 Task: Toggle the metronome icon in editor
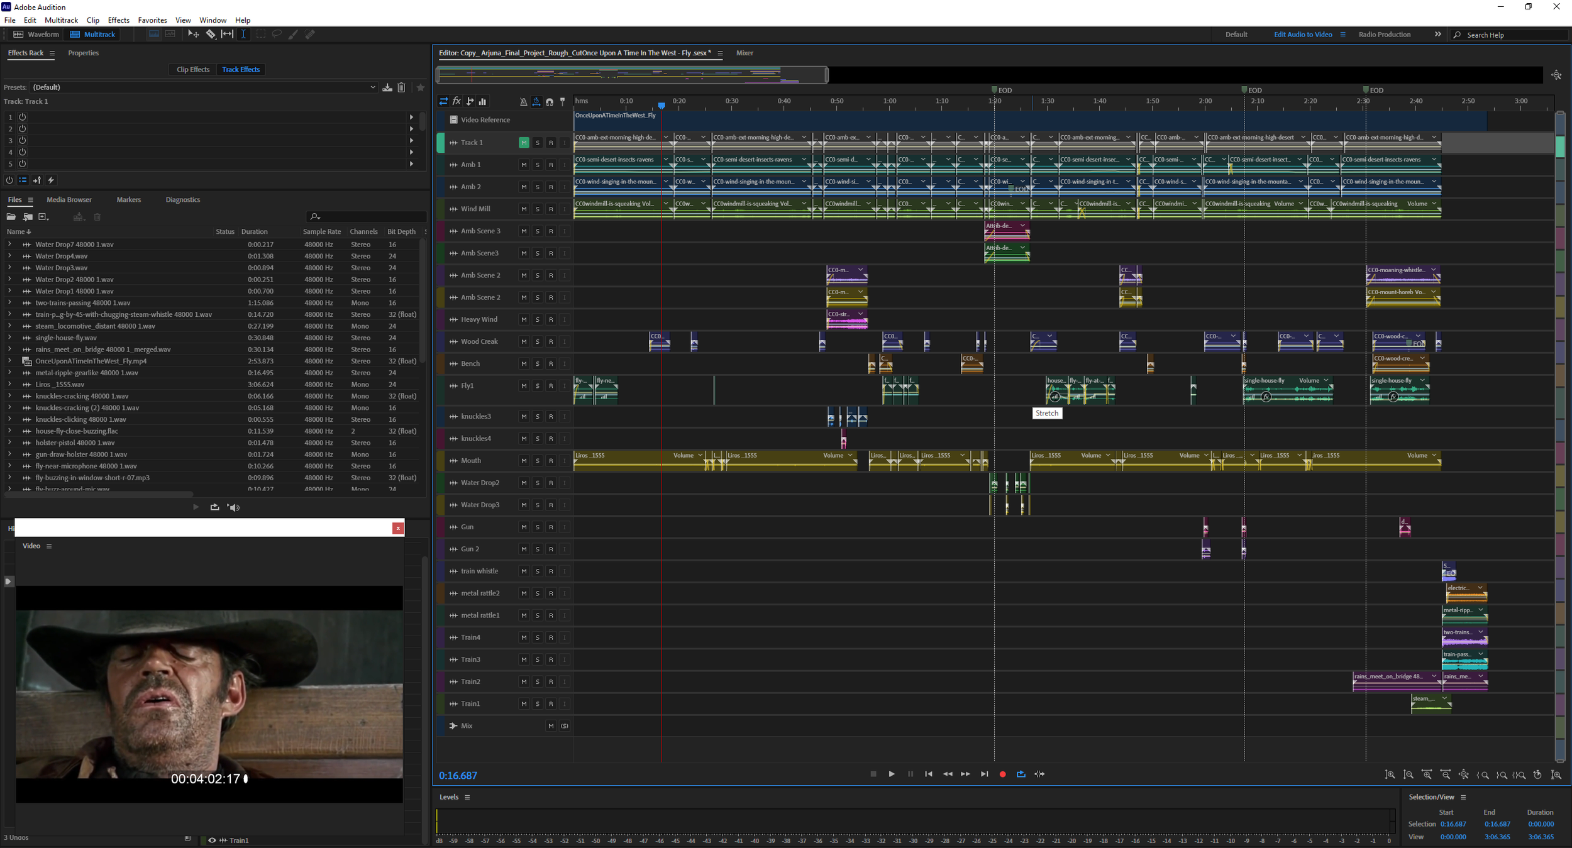[523, 101]
